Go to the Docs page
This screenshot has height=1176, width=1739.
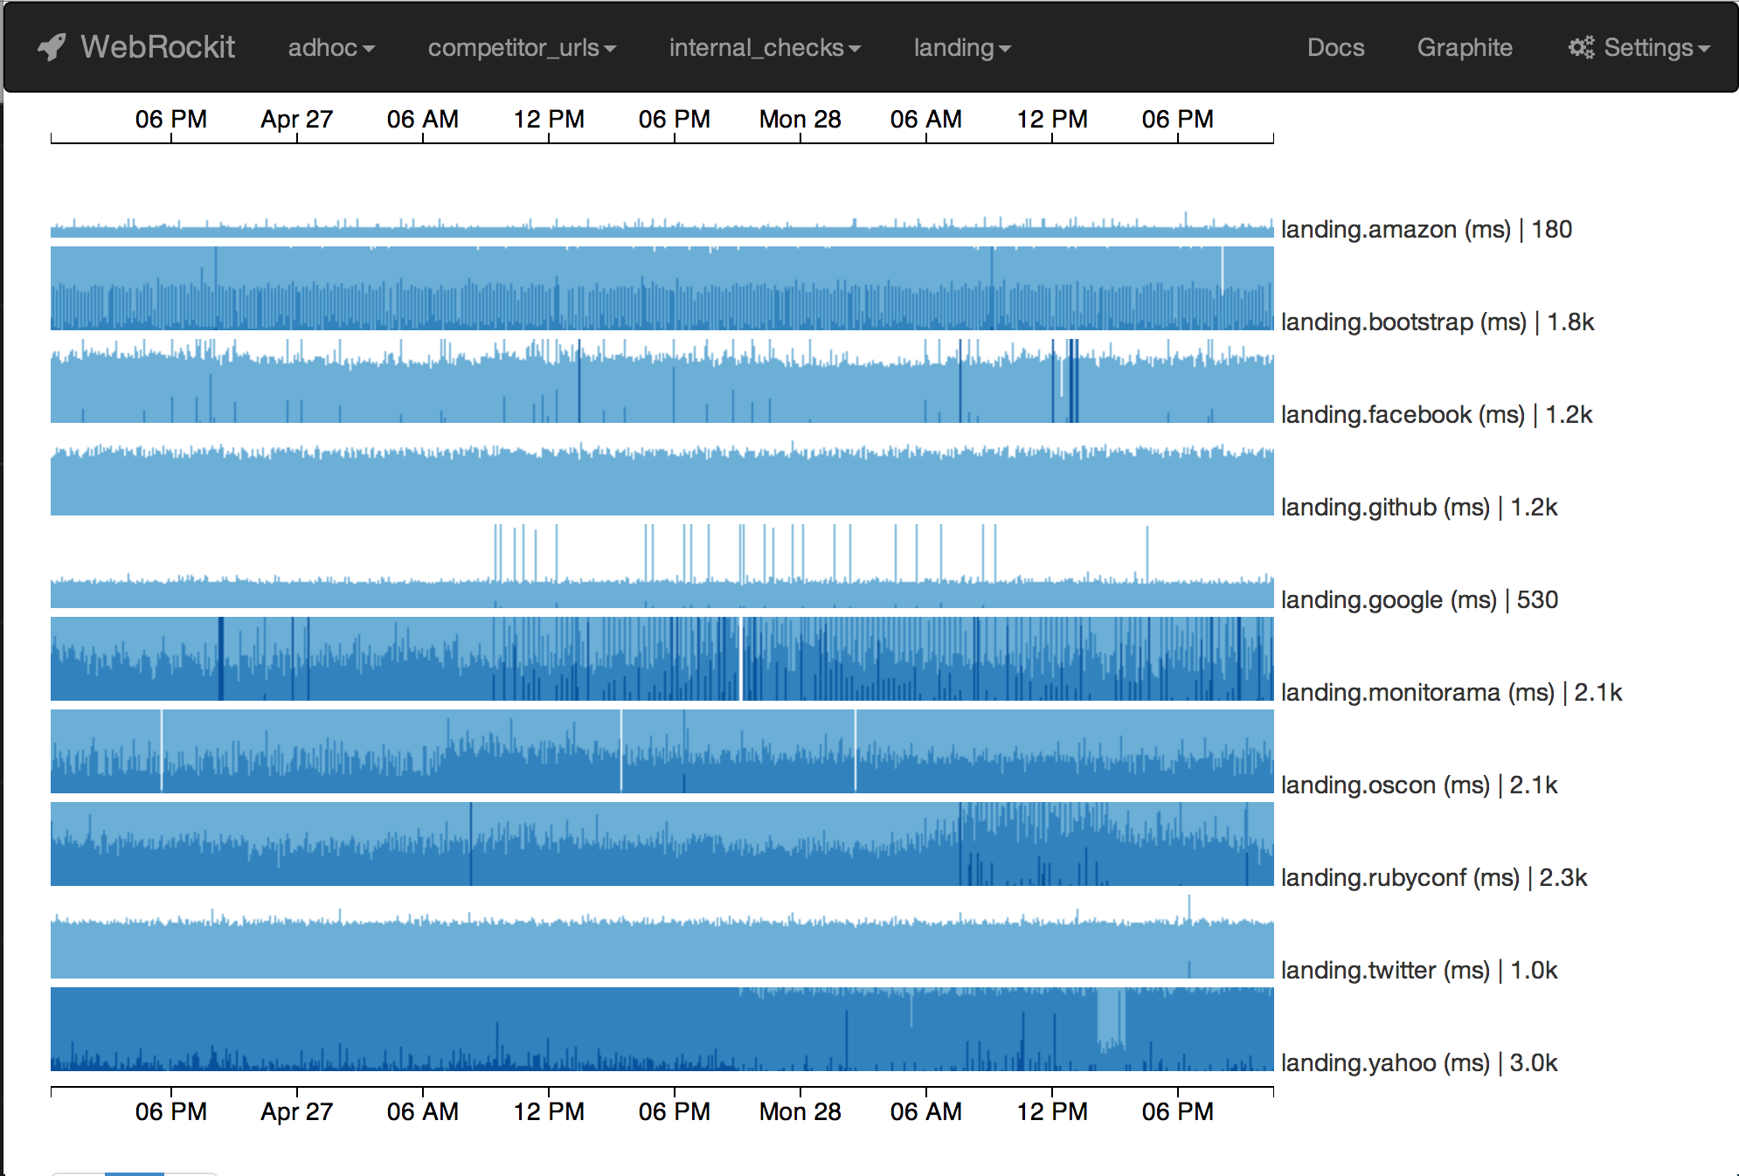(x=1335, y=47)
